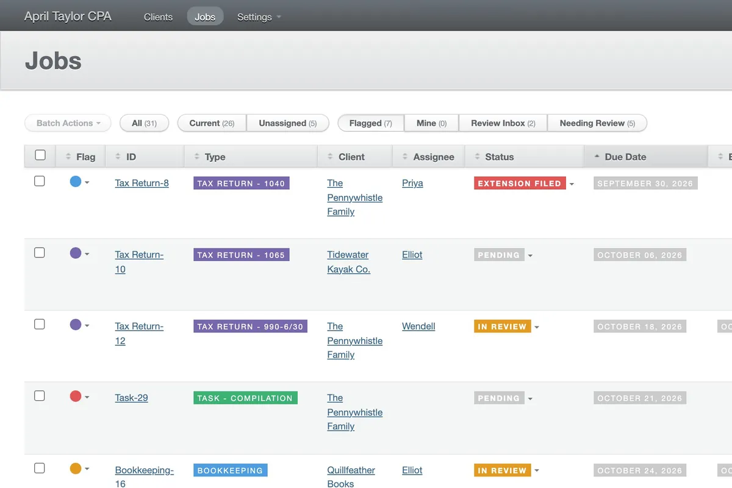
Task: Expand the In Review status dropdown for Tax Return-12
Action: click(537, 328)
